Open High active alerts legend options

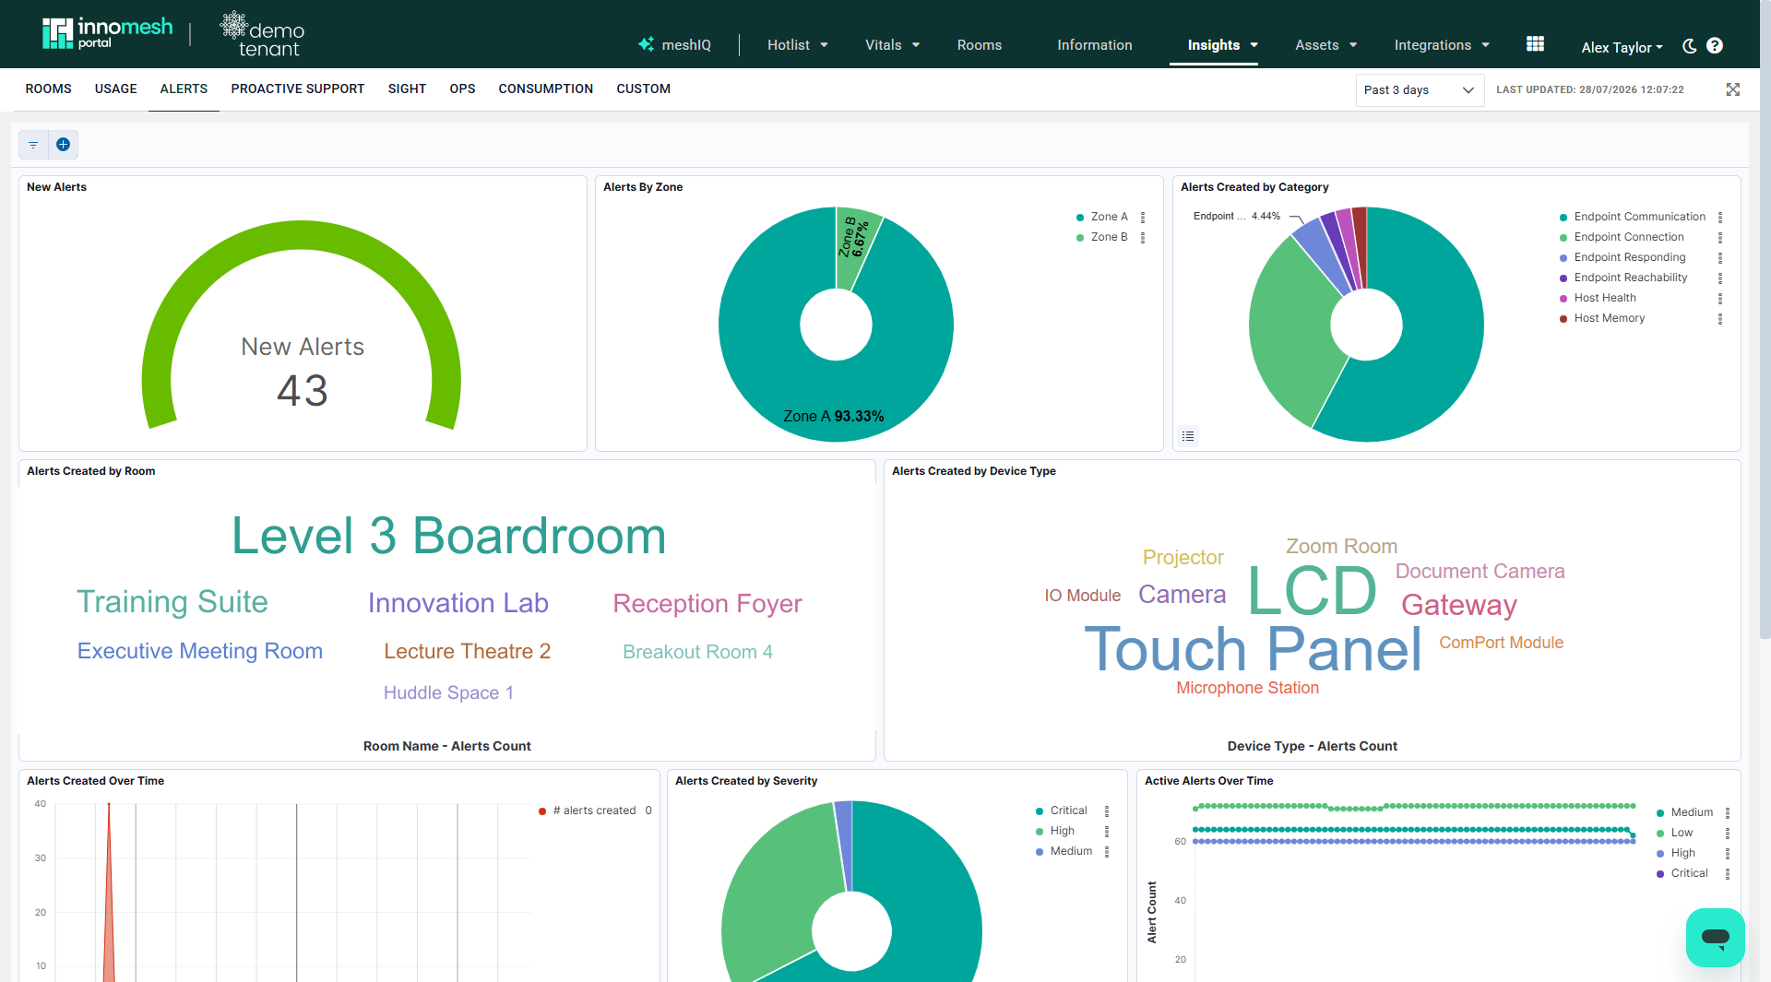pyautogui.click(x=1728, y=854)
